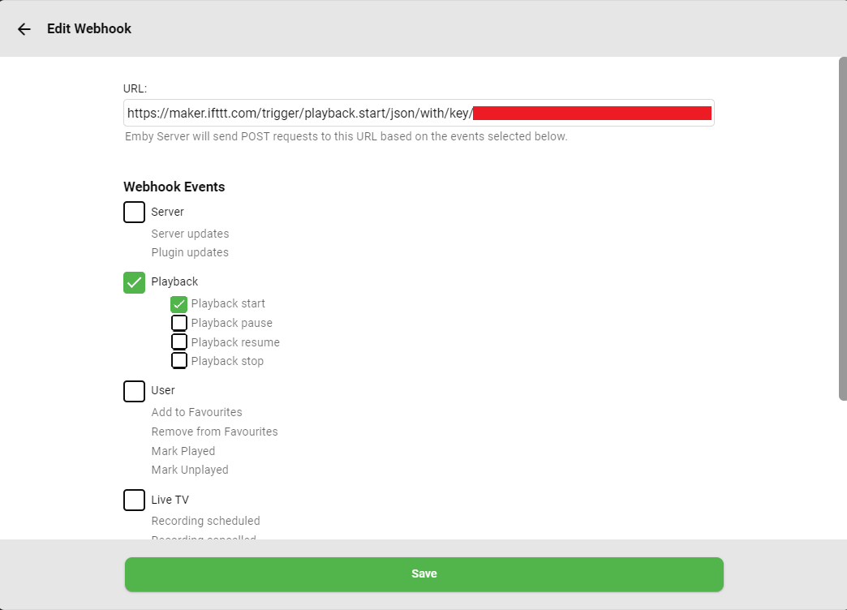The width and height of the screenshot is (847, 610).
Task: Enable the Live TV events checkbox
Action: pyautogui.click(x=134, y=500)
